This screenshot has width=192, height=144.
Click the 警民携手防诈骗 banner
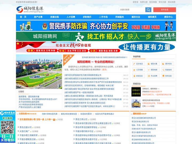point(96,26)
